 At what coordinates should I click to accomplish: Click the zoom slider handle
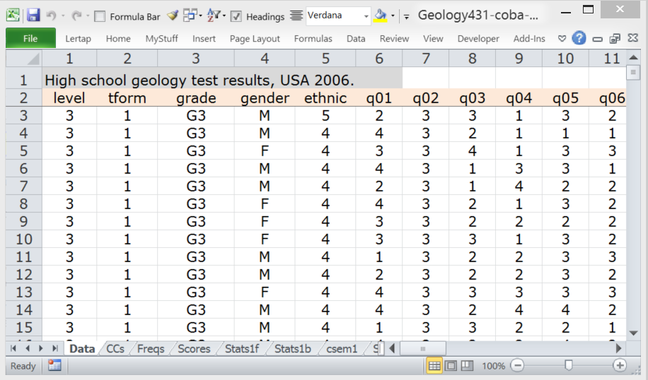568,365
